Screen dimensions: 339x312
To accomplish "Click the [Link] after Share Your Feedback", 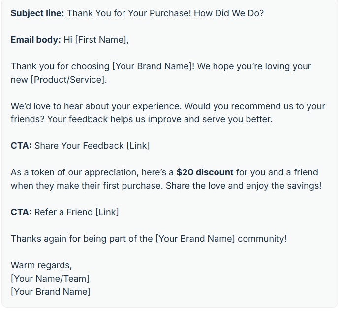I will click(x=138, y=146).
